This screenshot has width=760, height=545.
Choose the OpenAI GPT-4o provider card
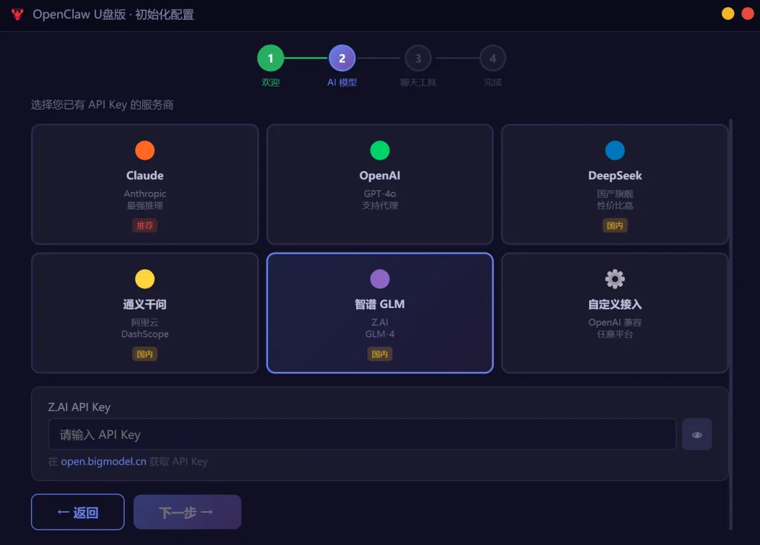[x=380, y=184]
